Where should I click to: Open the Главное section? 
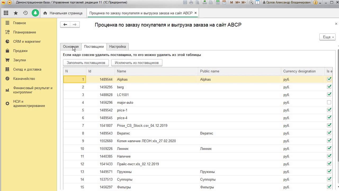pos(20,23)
